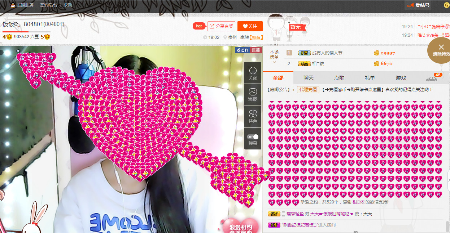Select user 没有人的情人节 in ranking
Image resolution: width=450 pixels, height=233 pixels.
pyautogui.click(x=327, y=53)
